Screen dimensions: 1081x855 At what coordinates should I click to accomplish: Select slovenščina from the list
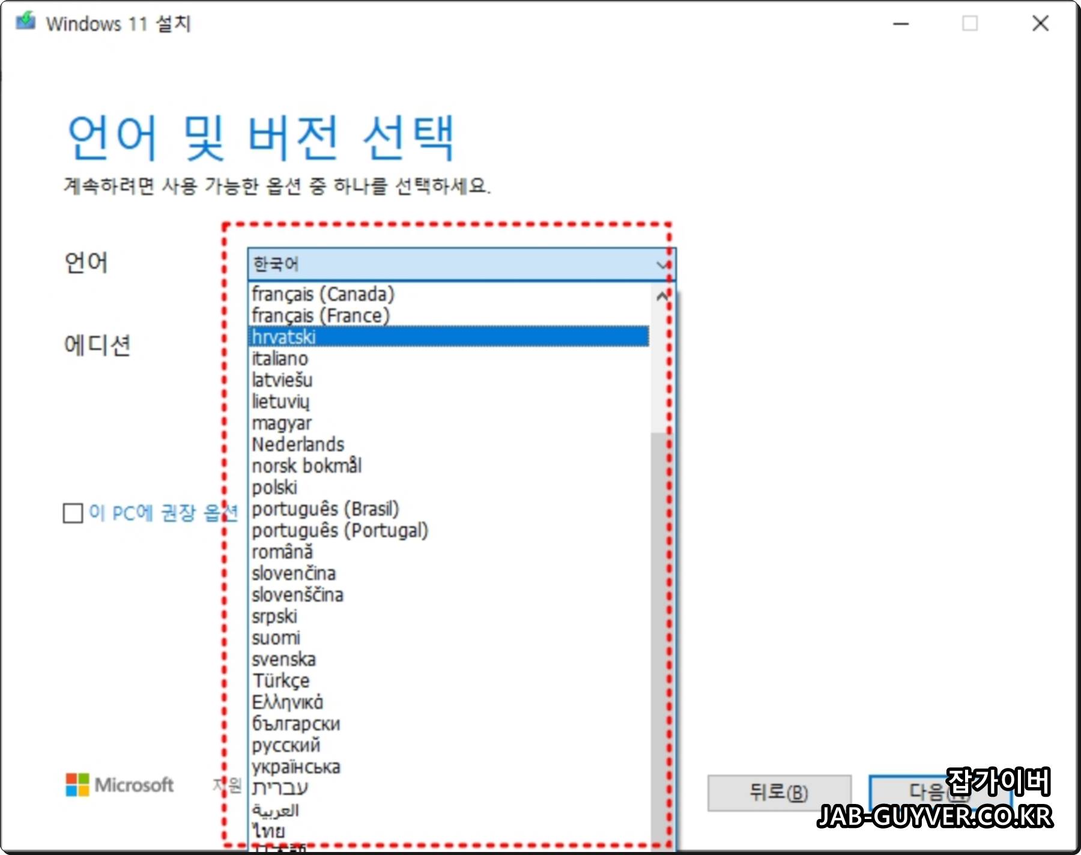(x=449, y=595)
